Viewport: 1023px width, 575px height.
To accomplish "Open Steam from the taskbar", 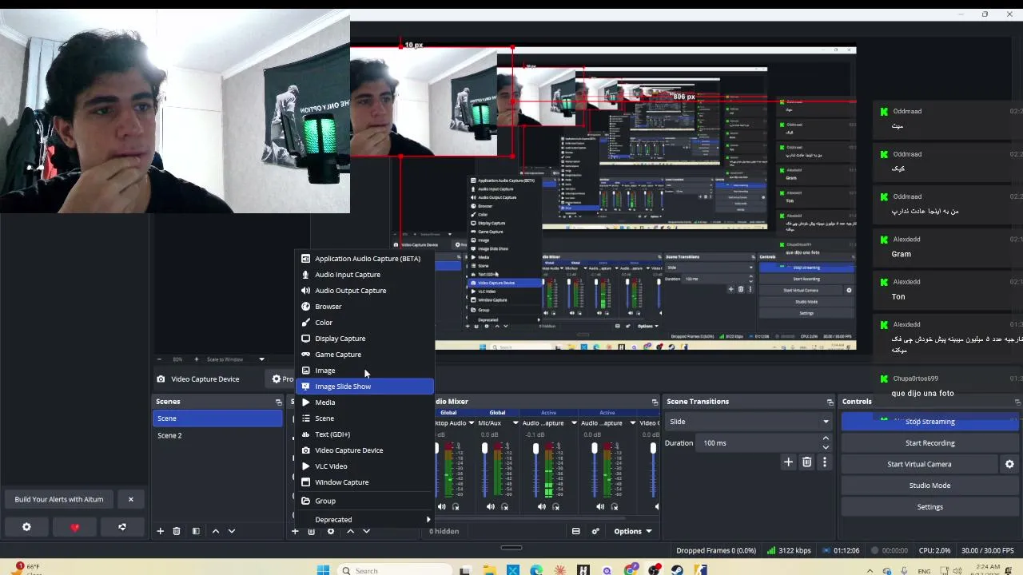I will [678, 570].
